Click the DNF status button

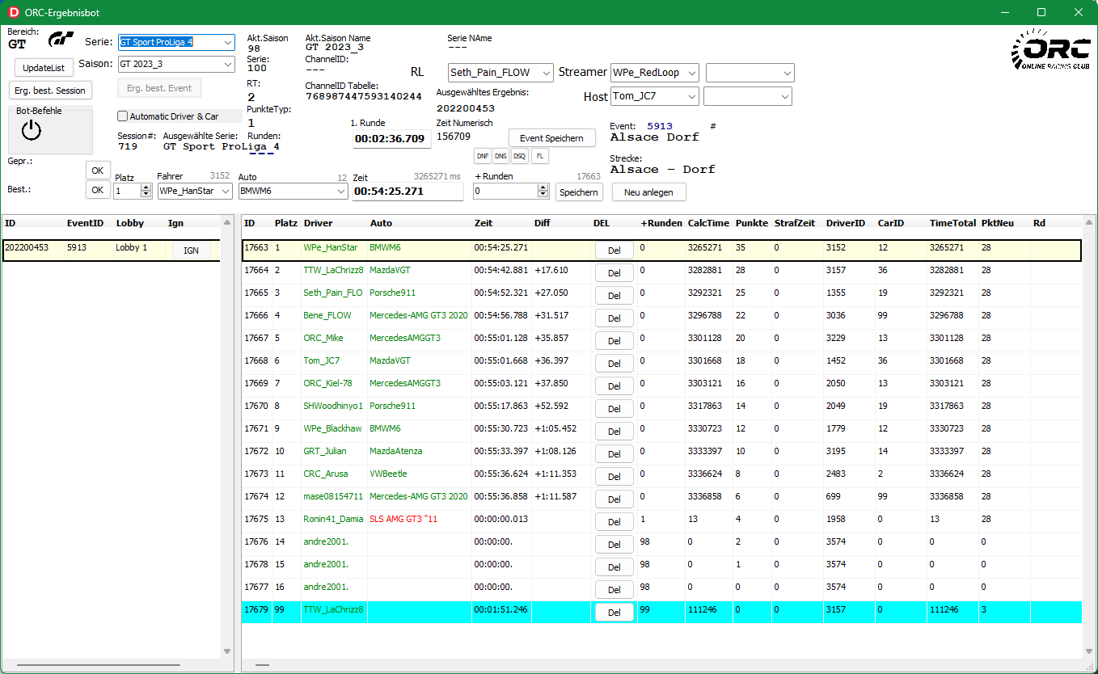click(x=482, y=156)
